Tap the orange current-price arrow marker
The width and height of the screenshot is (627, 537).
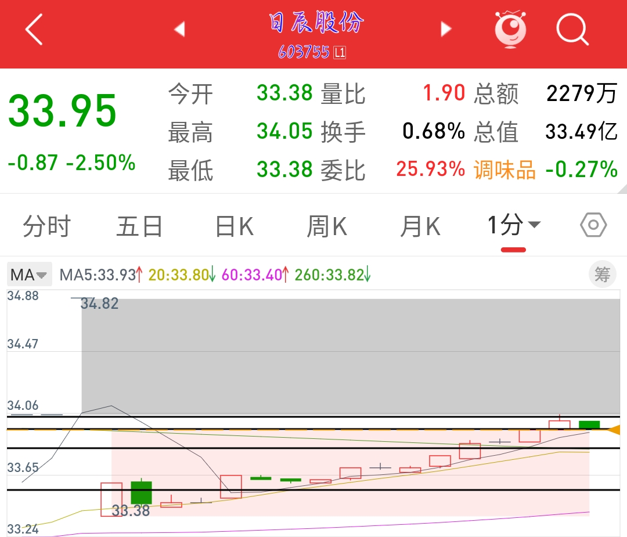(614, 430)
